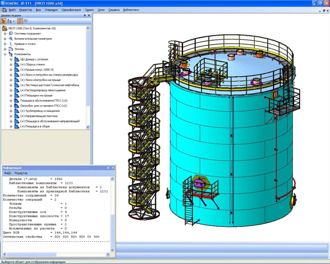The height and width of the screenshot is (264, 330).
Task: Open the Спецификация menu
Action: [71, 10]
